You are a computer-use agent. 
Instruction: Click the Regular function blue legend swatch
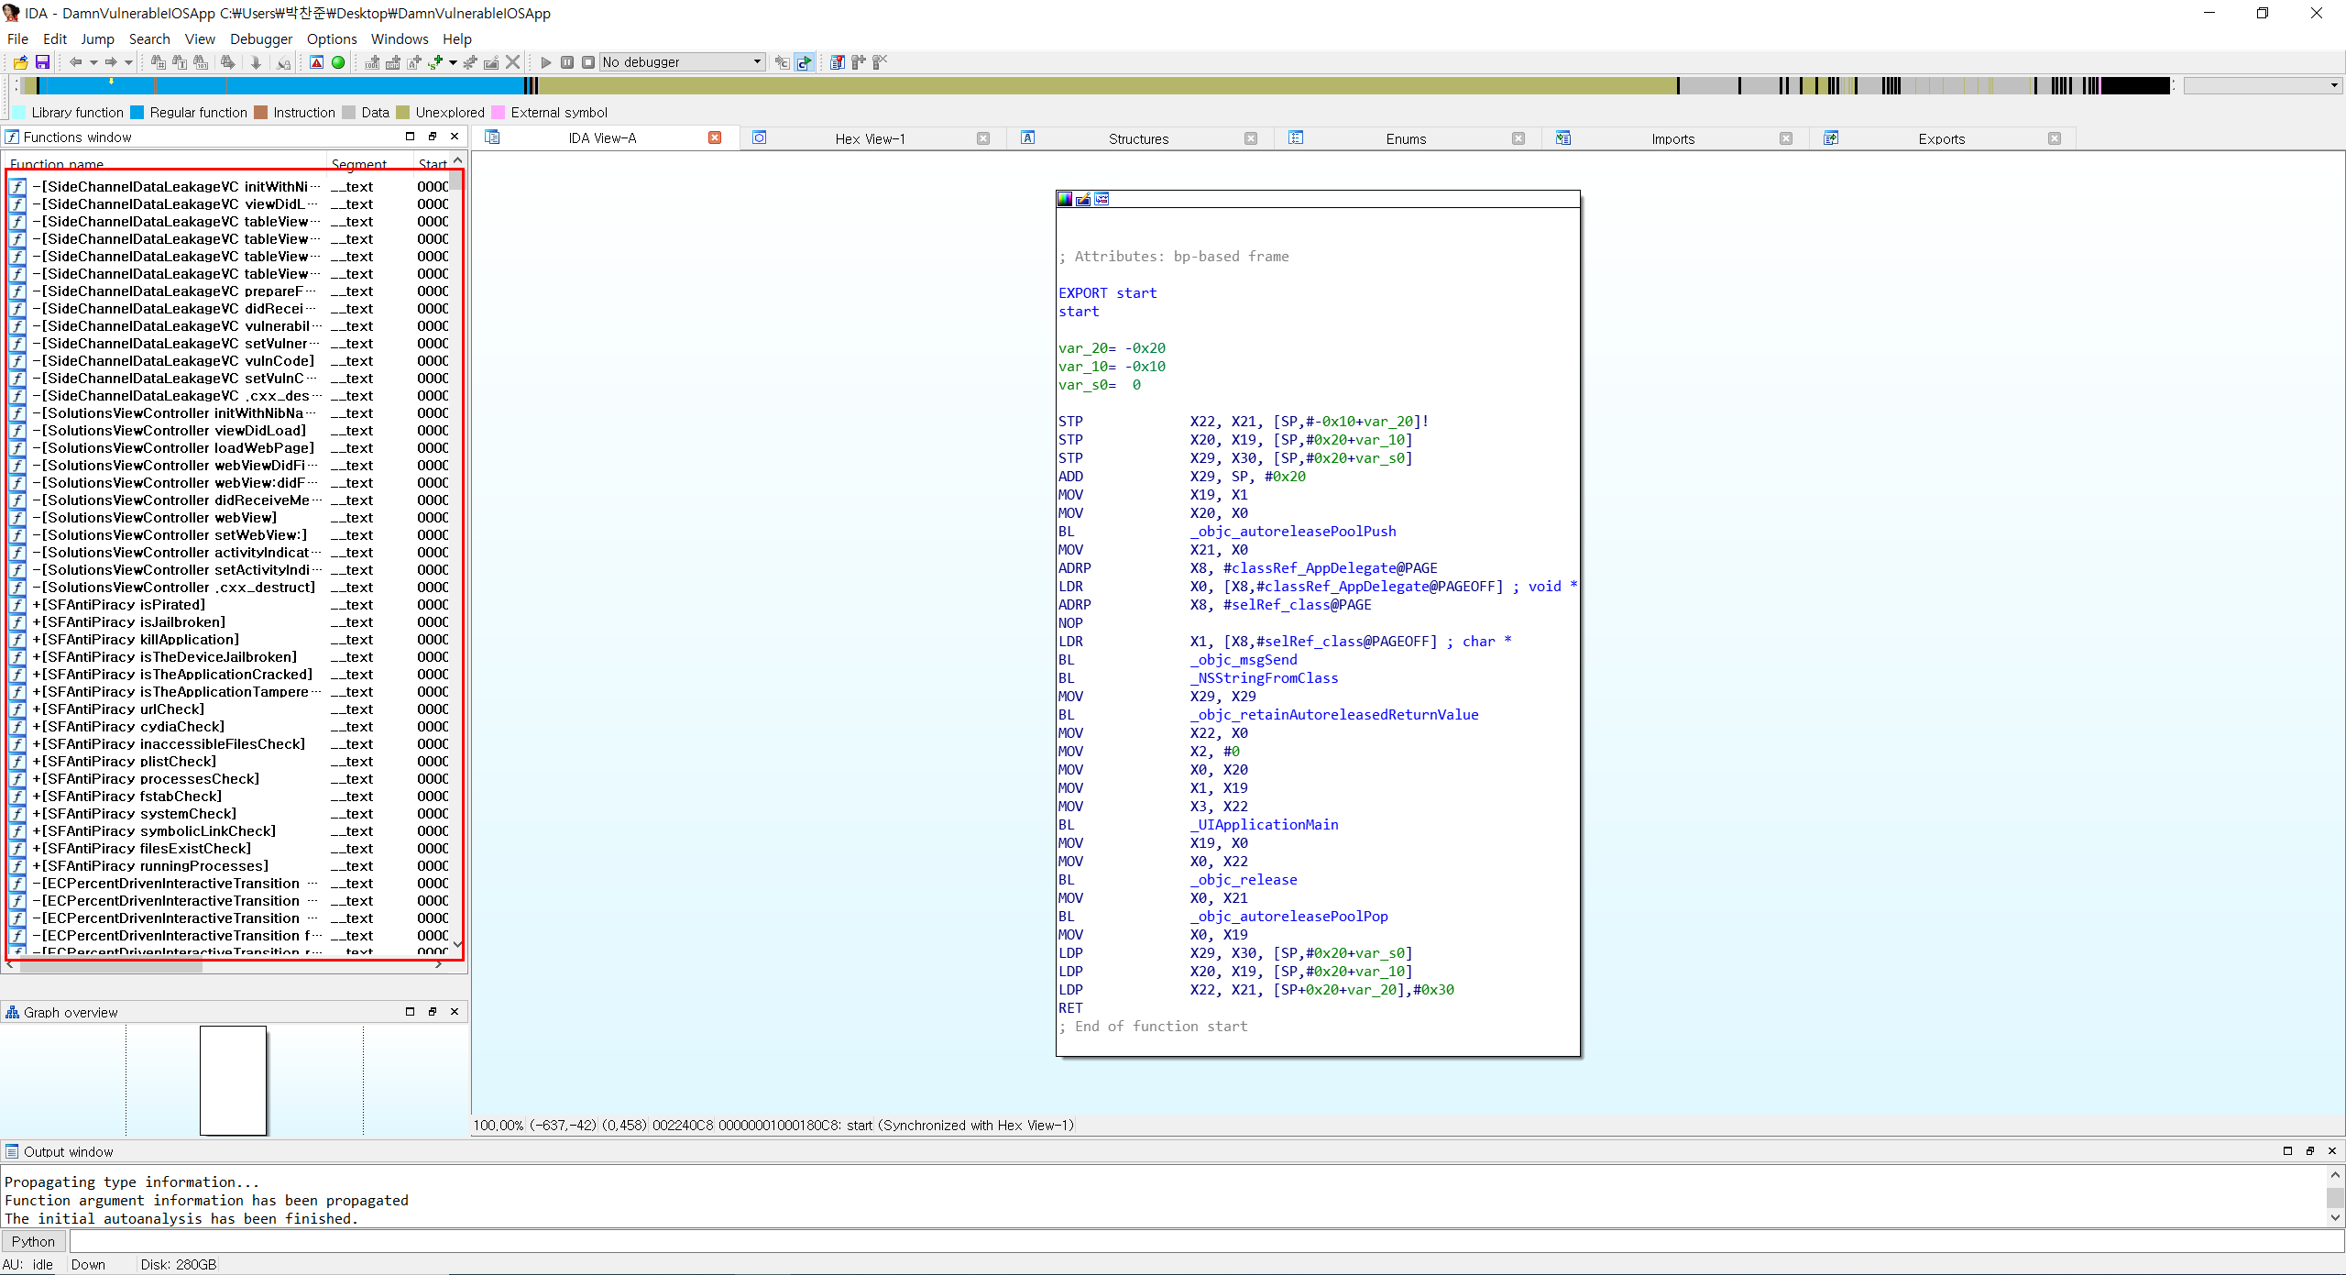point(137,112)
